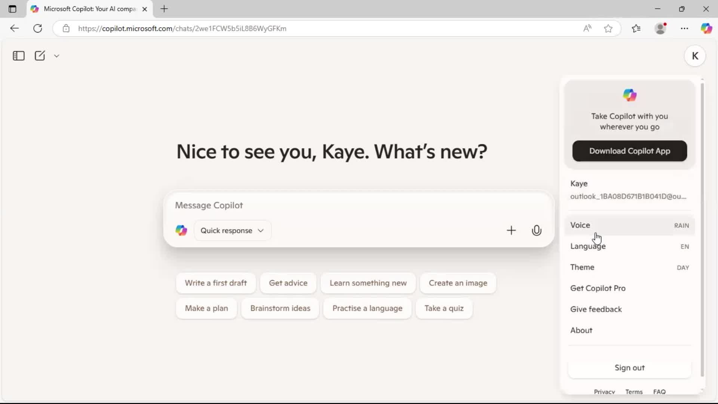Open Read aloud icon in address bar

(x=587, y=28)
